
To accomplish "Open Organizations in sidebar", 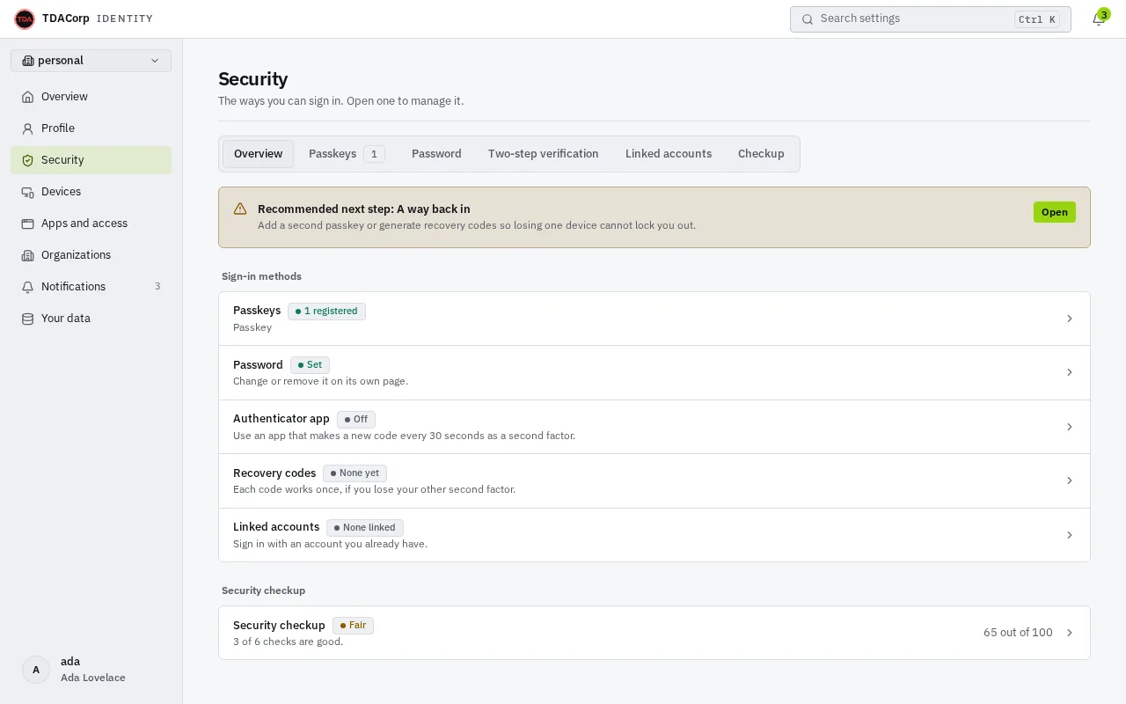I will coord(91,255).
